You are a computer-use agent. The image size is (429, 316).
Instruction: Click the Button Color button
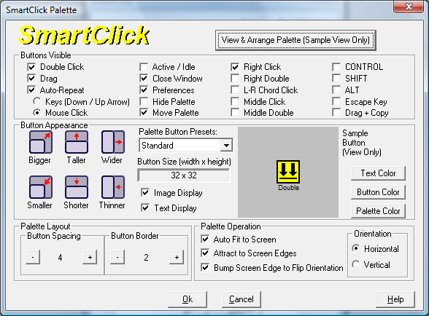tap(378, 192)
